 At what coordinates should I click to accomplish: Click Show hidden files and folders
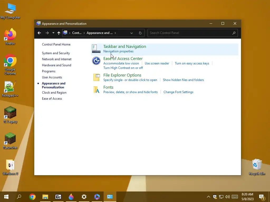click(x=184, y=80)
